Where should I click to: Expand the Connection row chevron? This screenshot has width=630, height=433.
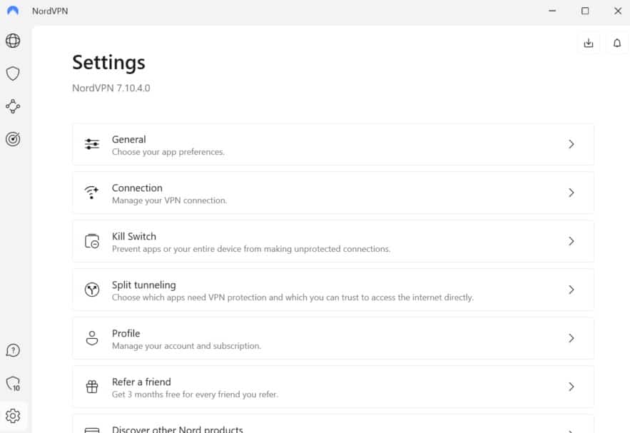coord(571,193)
